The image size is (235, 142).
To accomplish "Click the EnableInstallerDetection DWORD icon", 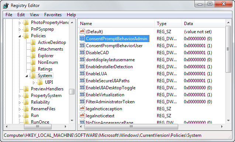I will 82,66.
